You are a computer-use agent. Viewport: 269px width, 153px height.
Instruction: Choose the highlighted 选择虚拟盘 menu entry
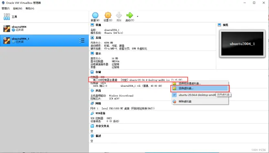[x=200, y=88]
